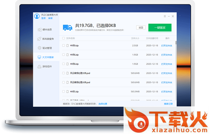Click the 返回 button
The height and width of the screenshot is (134, 210).
(x=141, y=28)
